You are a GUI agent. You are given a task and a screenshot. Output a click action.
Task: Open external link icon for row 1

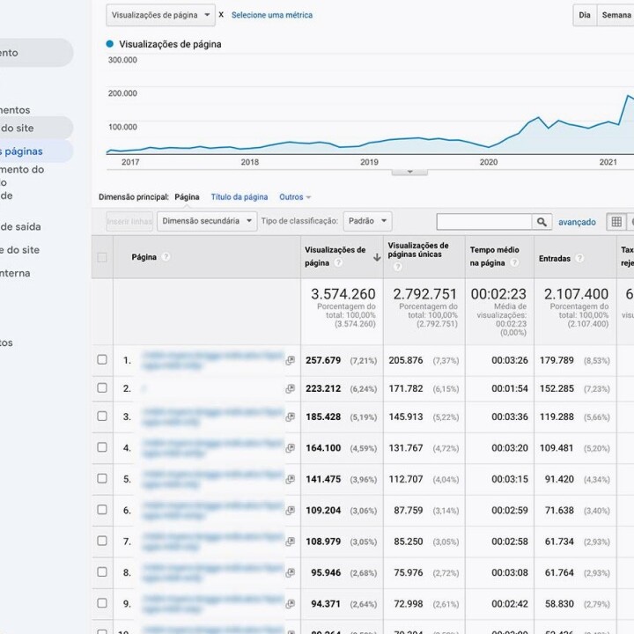290,360
